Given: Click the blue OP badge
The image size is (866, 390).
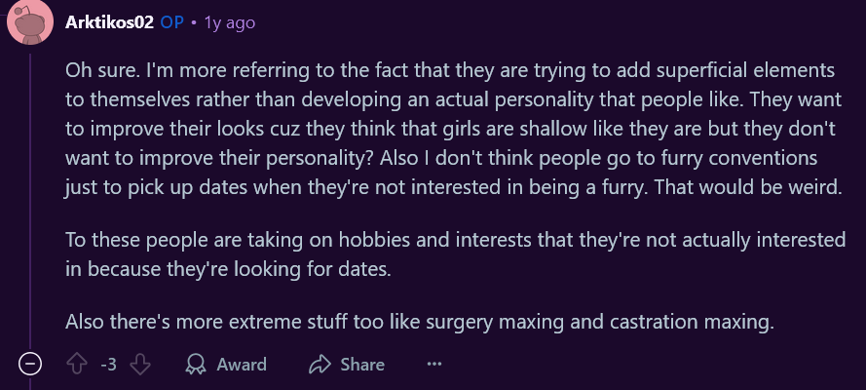Looking at the screenshot, I should click(171, 22).
